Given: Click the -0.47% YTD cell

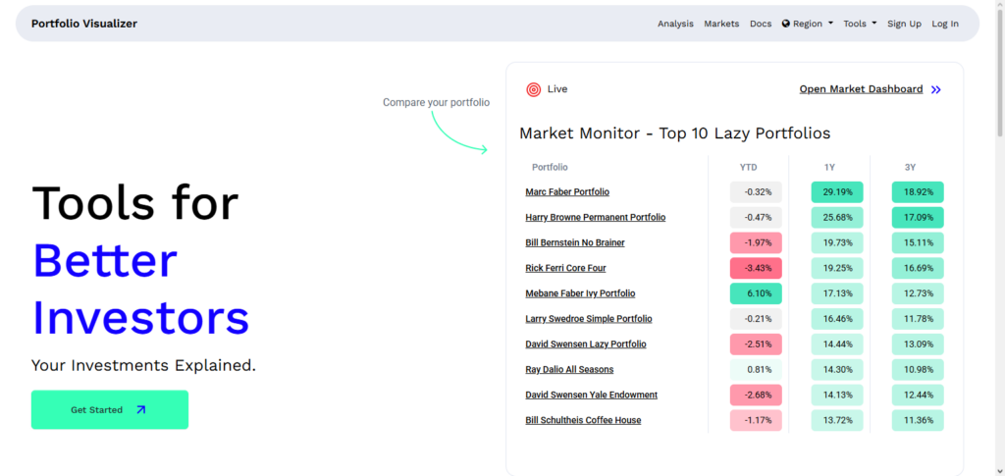Looking at the screenshot, I should [x=756, y=217].
